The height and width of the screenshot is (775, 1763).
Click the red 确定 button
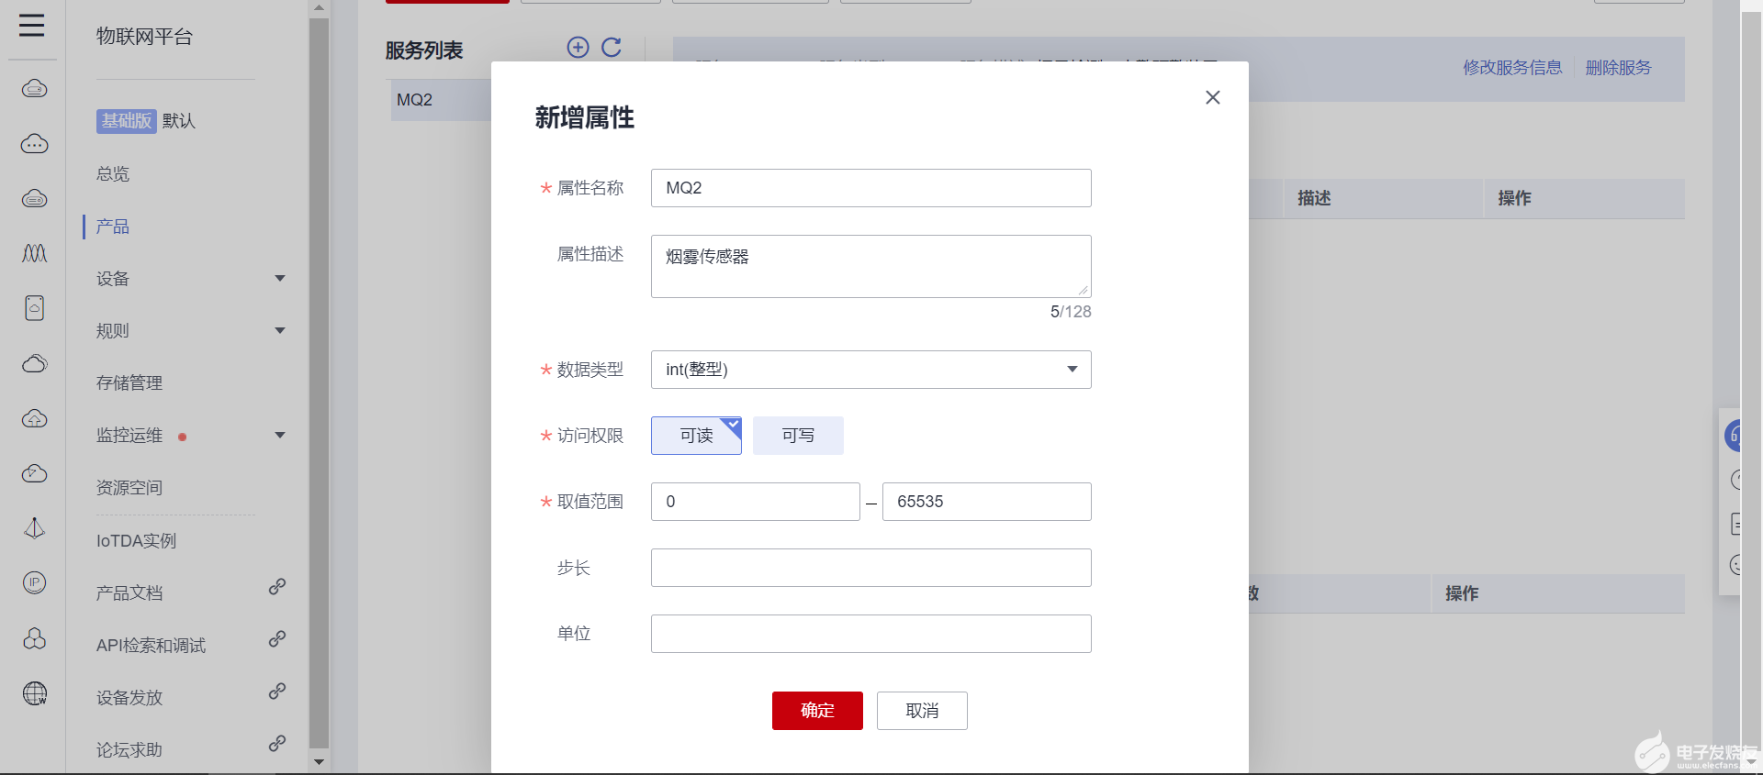[x=817, y=711]
